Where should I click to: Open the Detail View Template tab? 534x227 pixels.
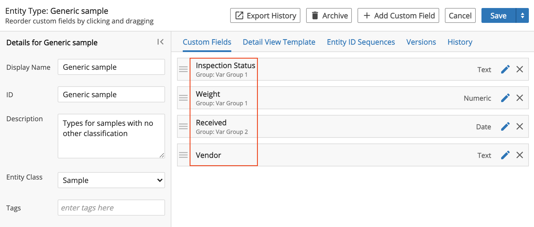pyautogui.click(x=279, y=42)
